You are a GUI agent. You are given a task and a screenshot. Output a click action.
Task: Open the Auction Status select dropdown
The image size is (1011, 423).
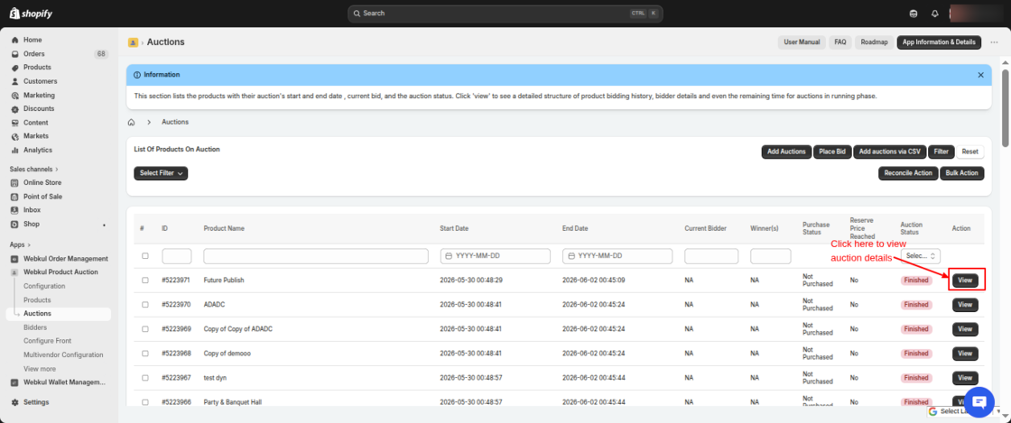tap(920, 256)
